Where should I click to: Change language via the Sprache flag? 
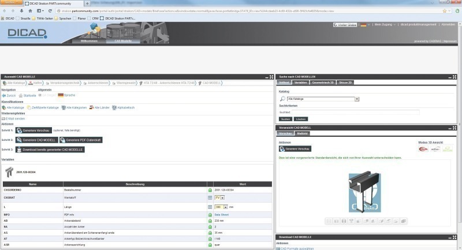point(66,95)
